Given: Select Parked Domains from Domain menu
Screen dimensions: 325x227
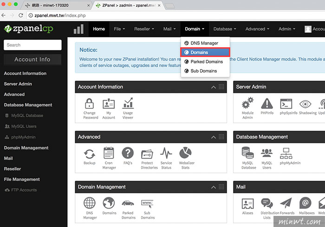Looking at the screenshot, I should click(x=205, y=62).
